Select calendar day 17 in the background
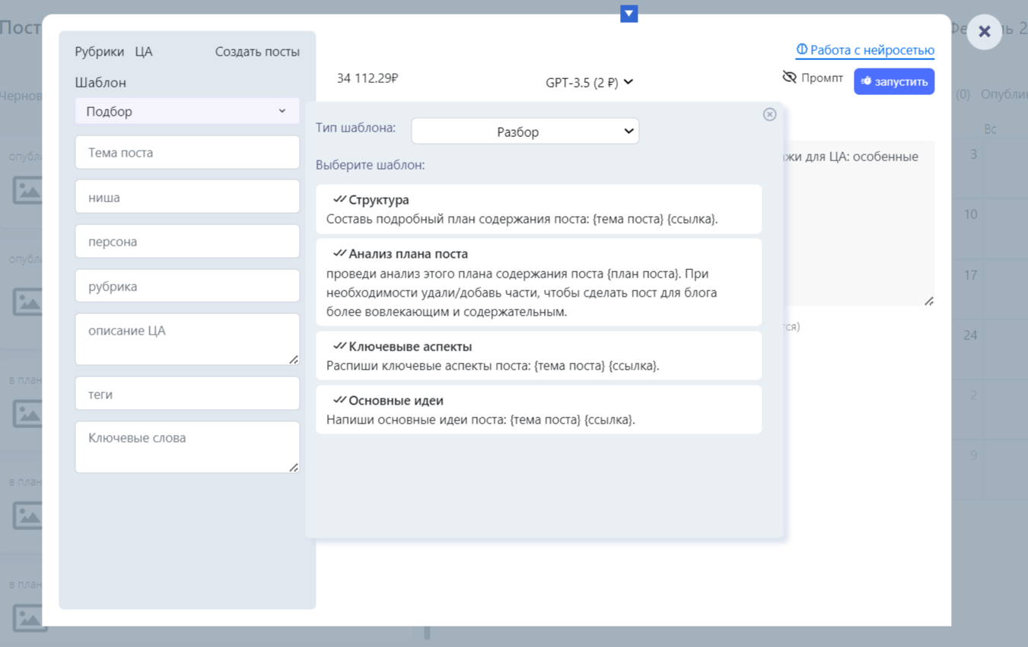Image resolution: width=1028 pixels, height=647 pixels. click(x=970, y=275)
